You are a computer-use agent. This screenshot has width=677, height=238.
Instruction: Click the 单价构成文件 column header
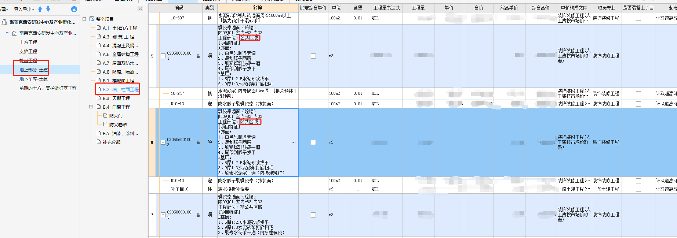pos(574,8)
